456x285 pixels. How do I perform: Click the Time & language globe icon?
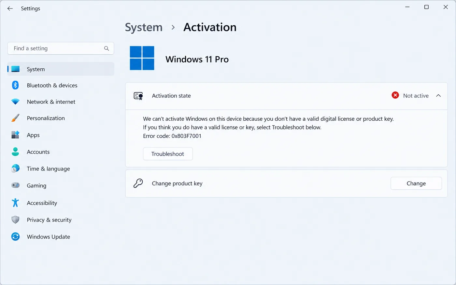point(15,169)
